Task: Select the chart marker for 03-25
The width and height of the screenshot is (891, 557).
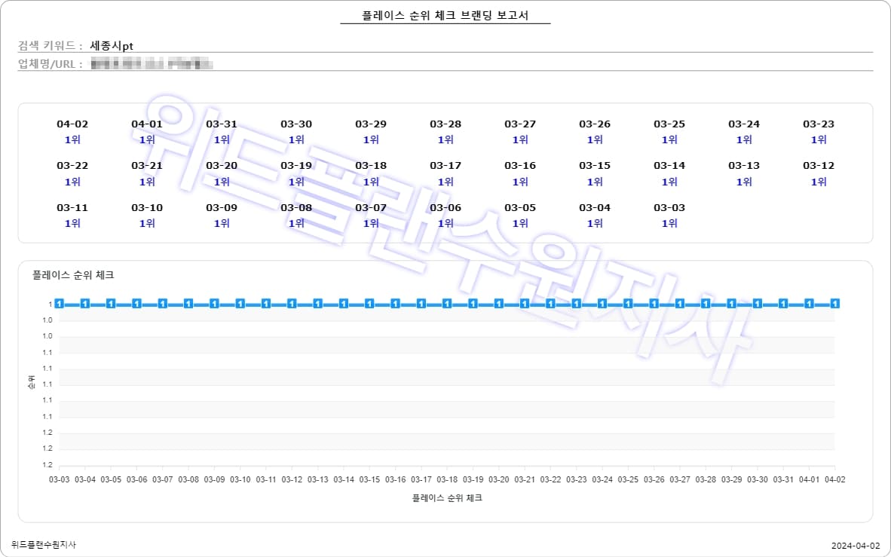Action: 628,304
